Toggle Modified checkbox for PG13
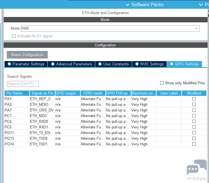209x183 pixels. point(194,138)
